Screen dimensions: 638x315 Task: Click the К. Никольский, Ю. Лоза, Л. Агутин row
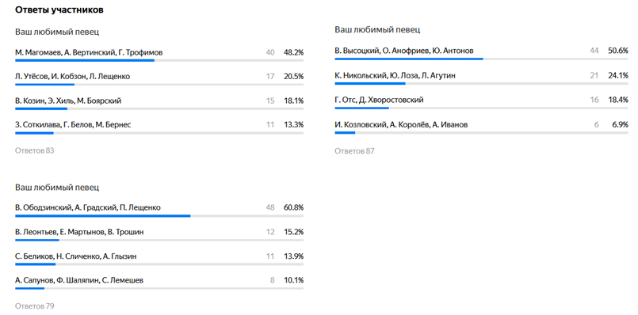481,78
